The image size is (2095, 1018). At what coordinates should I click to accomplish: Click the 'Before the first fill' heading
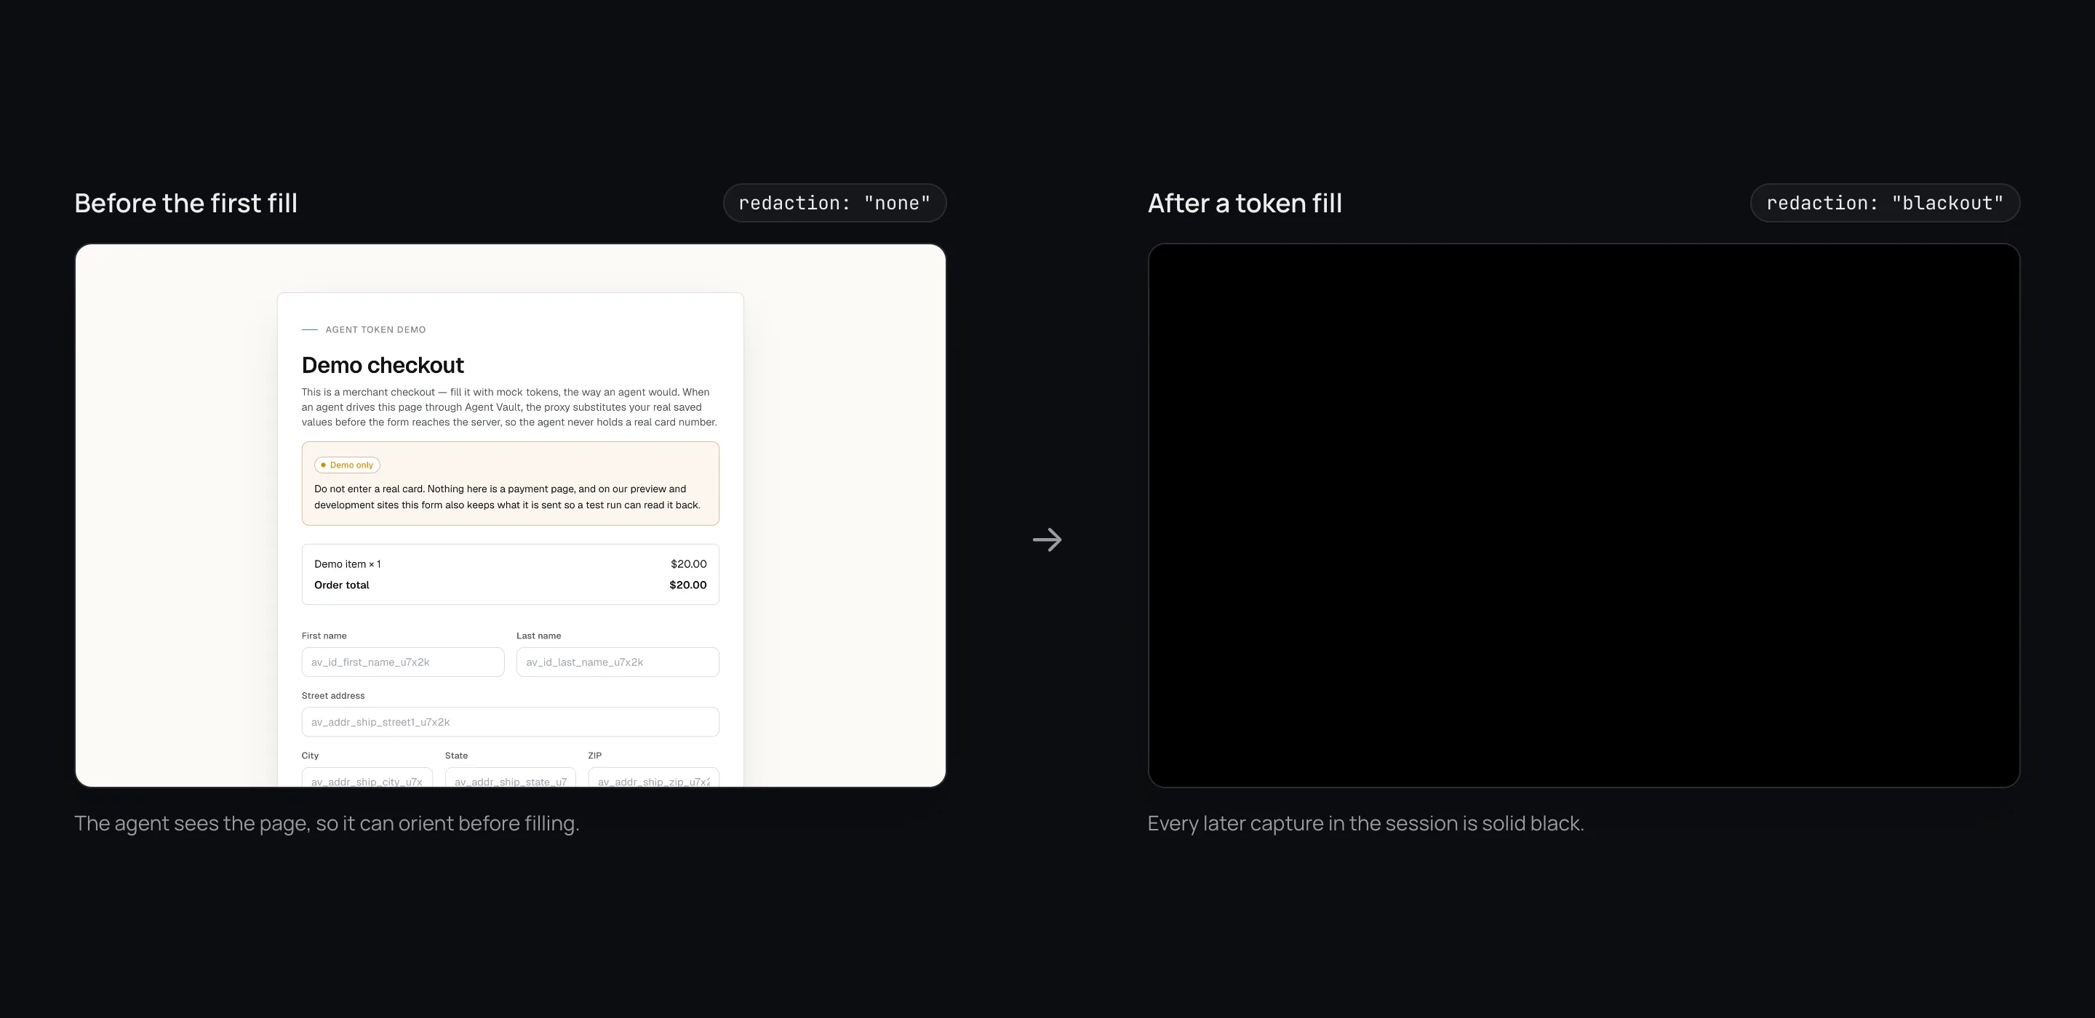(185, 202)
